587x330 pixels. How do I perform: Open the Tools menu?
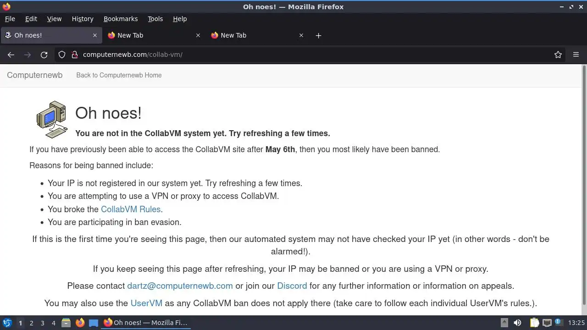[x=155, y=19]
